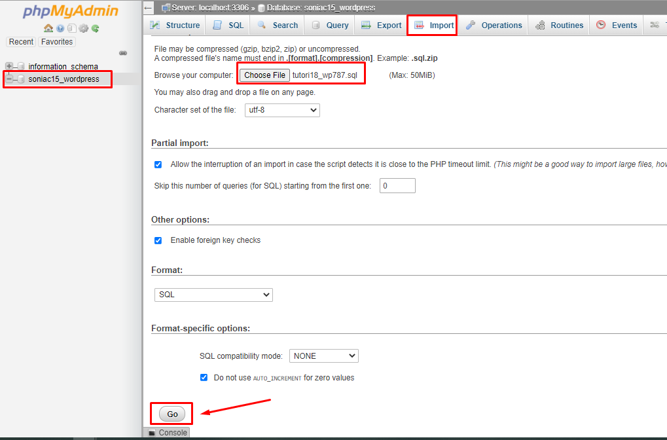Click the skip number of queries field

coord(397,186)
